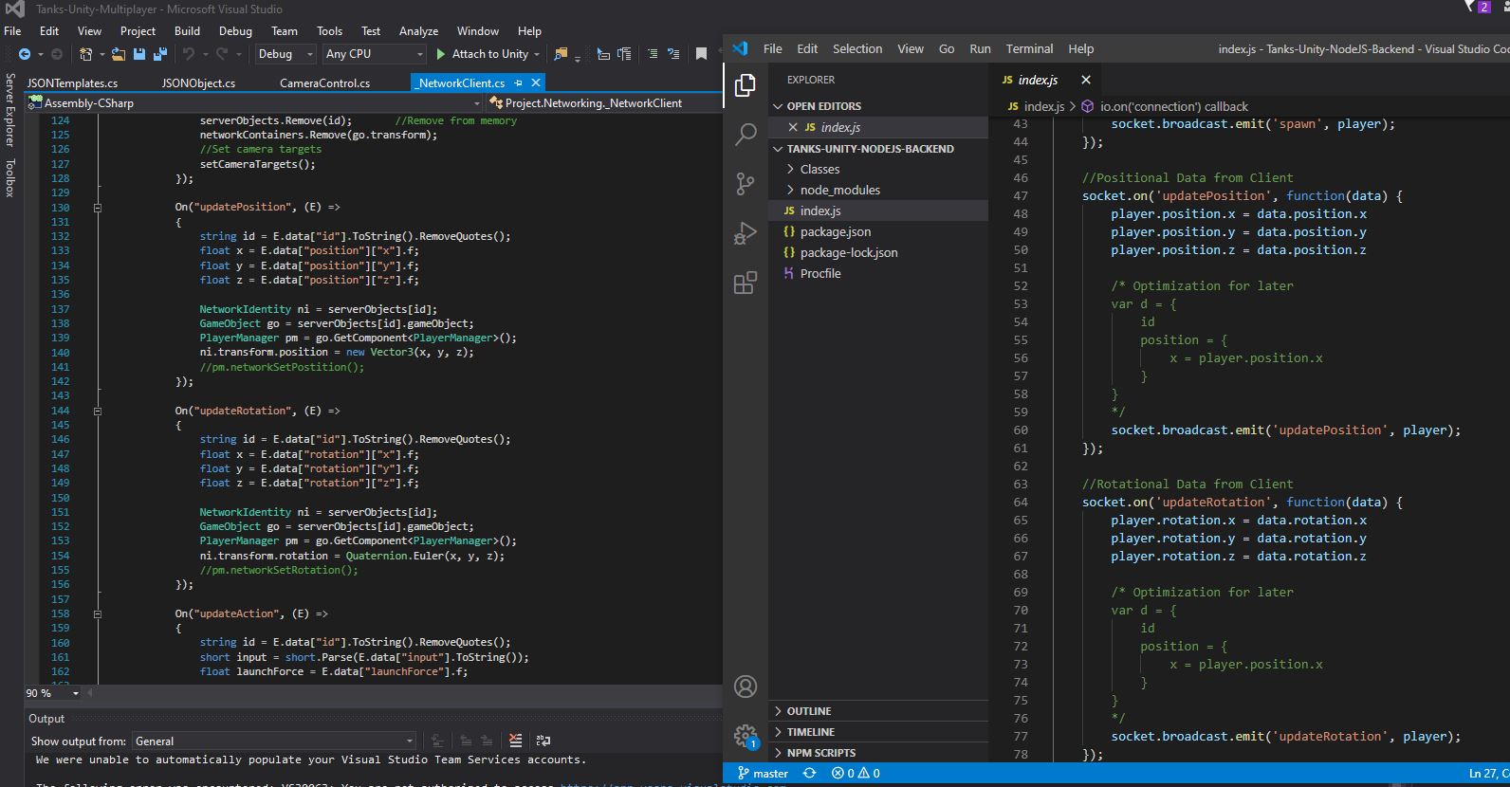Click the New Project icon in Visual Studio
1510x787 pixels.
tap(85, 54)
